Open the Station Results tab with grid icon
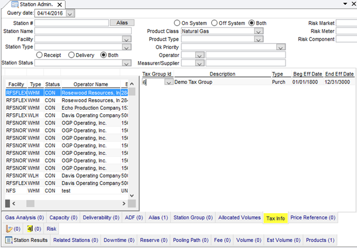 point(26,240)
